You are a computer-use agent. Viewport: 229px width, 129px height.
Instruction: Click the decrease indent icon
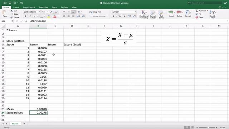coord(79,16)
